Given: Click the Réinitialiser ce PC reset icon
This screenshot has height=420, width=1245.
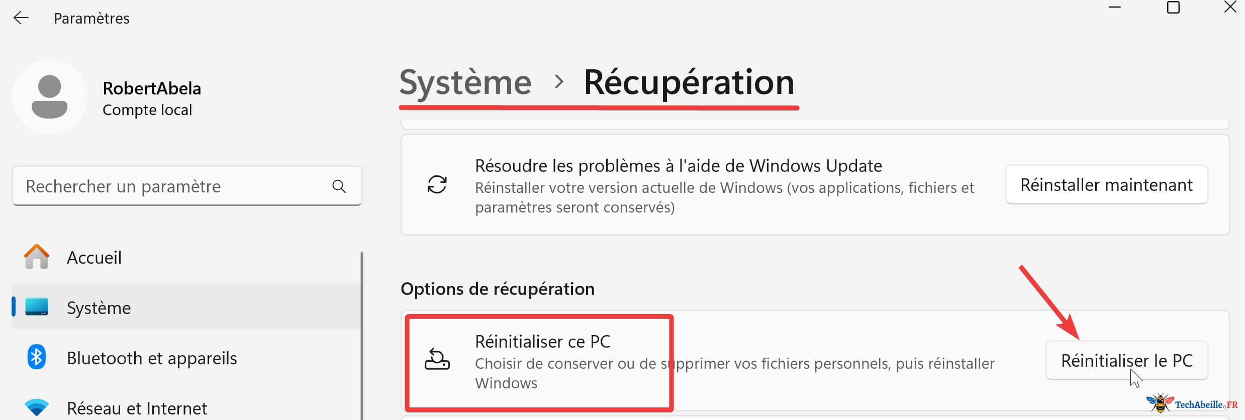Looking at the screenshot, I should pos(437,360).
